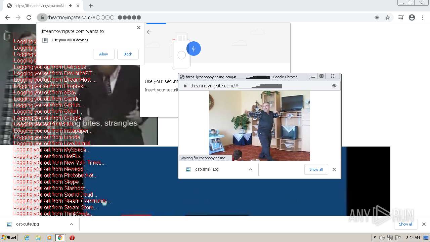
Task: Open cat-smirk.jpg download in popup
Action: tap(207, 169)
